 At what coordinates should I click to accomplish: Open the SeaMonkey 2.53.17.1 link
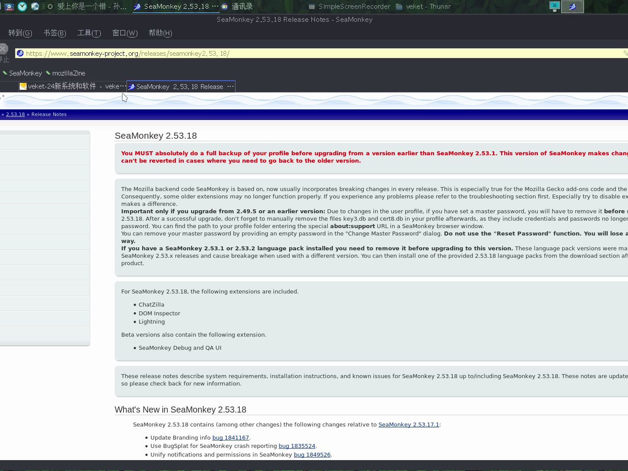click(409, 425)
